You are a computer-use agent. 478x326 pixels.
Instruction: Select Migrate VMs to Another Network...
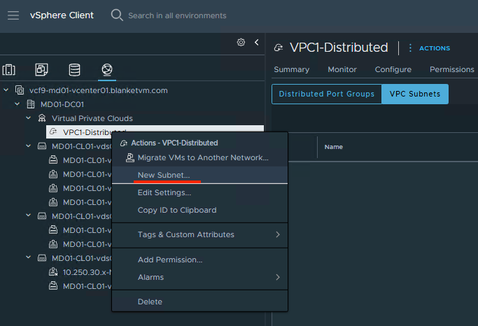click(203, 158)
